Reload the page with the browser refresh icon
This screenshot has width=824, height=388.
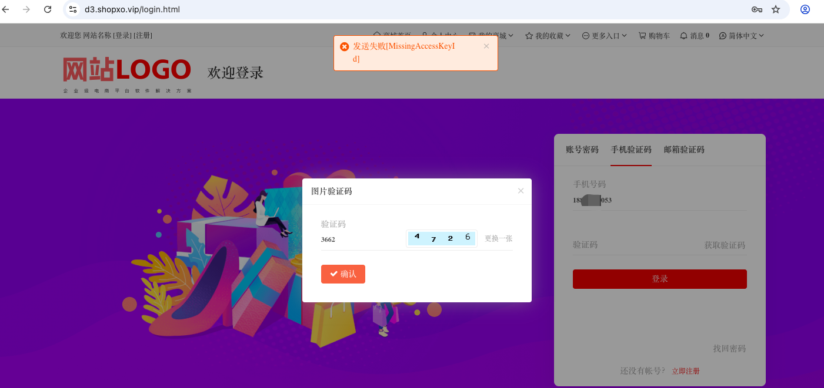coord(48,9)
